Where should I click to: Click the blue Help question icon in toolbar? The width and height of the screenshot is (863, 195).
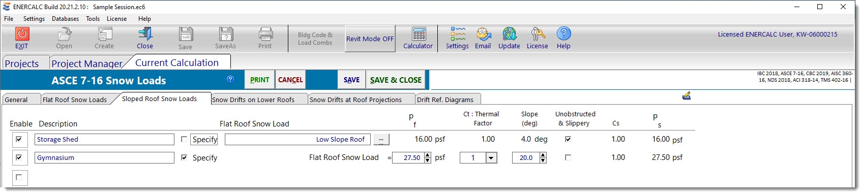click(563, 34)
